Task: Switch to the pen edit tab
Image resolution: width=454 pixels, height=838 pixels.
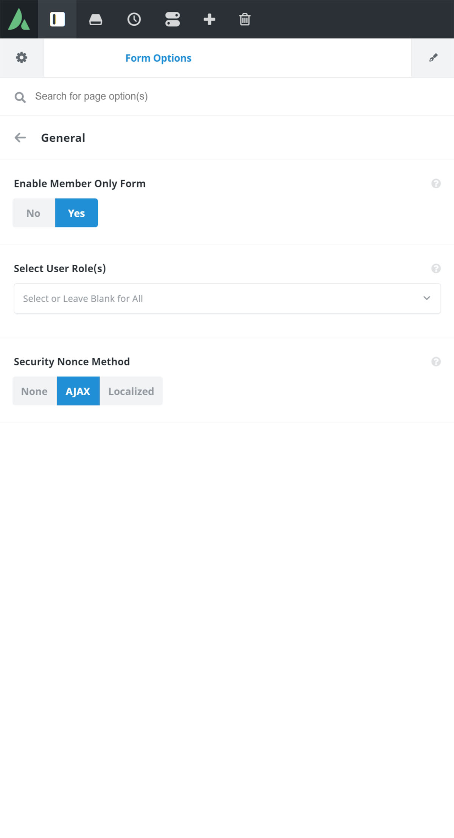Action: [433, 57]
